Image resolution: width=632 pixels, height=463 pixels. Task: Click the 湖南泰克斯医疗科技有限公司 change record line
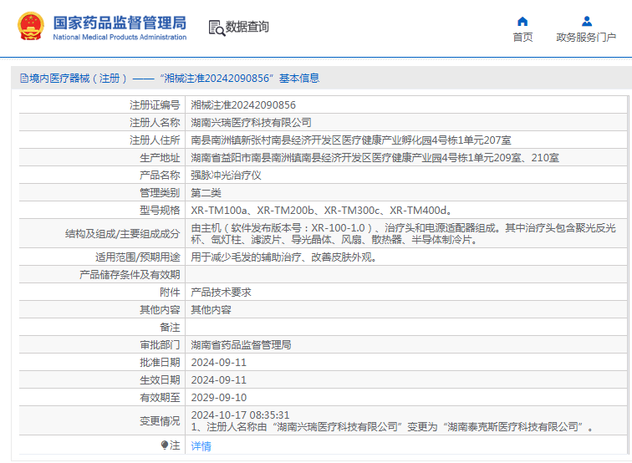[393, 427]
